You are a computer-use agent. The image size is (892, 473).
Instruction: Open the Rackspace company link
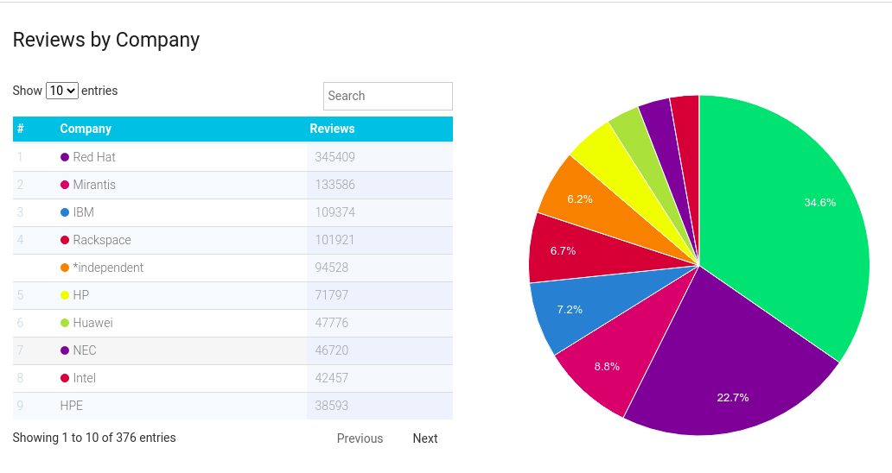[102, 240]
